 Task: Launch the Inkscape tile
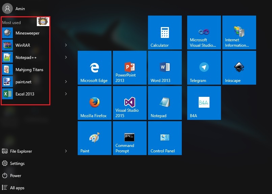pyautogui.click(x=239, y=68)
